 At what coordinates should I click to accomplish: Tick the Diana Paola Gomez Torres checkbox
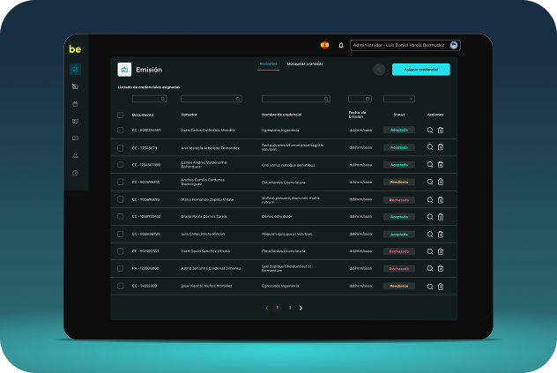click(121, 216)
